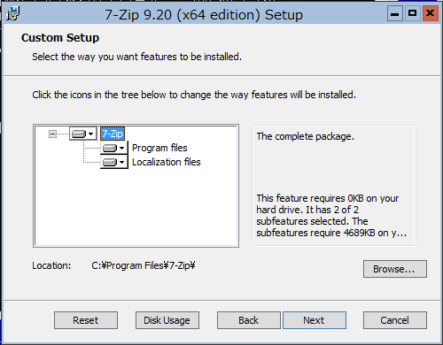The height and width of the screenshot is (345, 443).
Task: Maximize the setup window
Action: [413, 13]
